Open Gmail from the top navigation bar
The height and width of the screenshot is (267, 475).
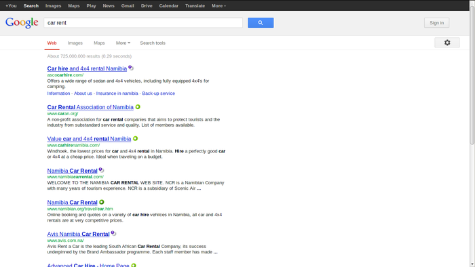tap(128, 5)
